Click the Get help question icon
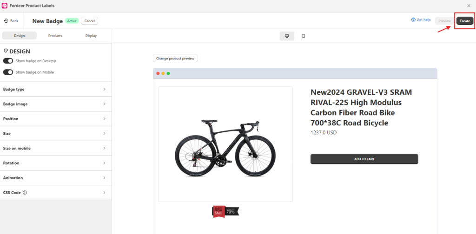The height and width of the screenshot is (234, 476). point(413,20)
